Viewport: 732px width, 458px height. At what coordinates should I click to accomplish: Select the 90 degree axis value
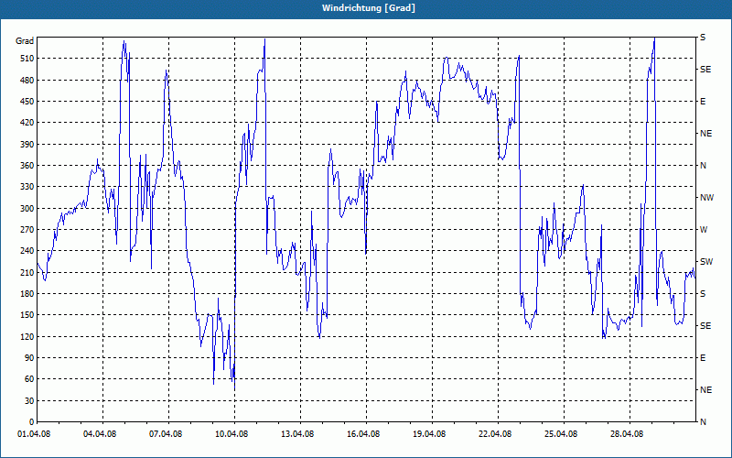(29, 358)
